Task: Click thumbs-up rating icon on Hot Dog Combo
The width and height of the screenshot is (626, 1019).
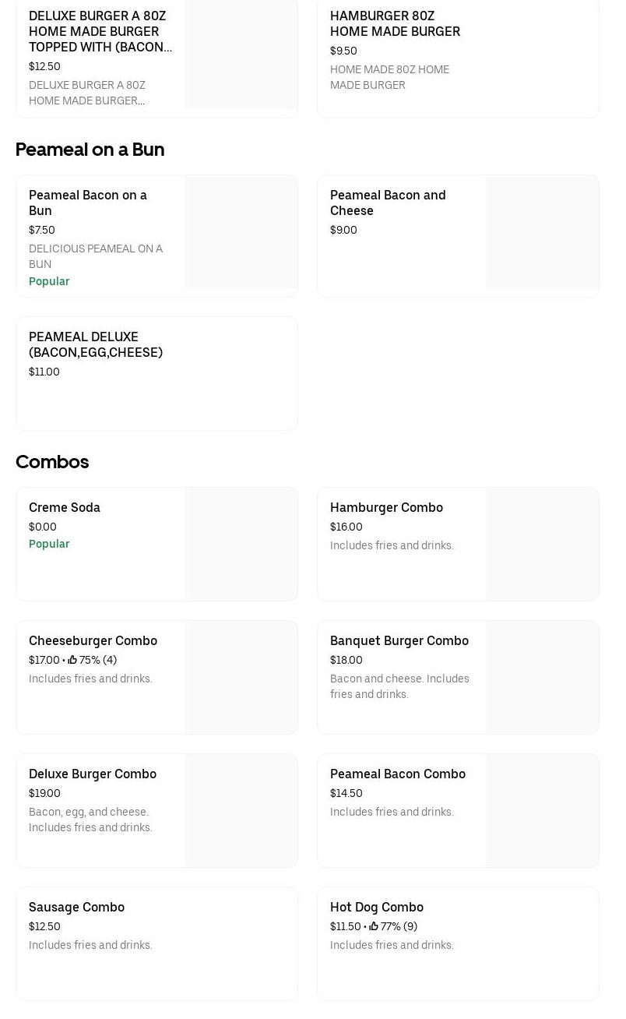Action: (x=374, y=926)
